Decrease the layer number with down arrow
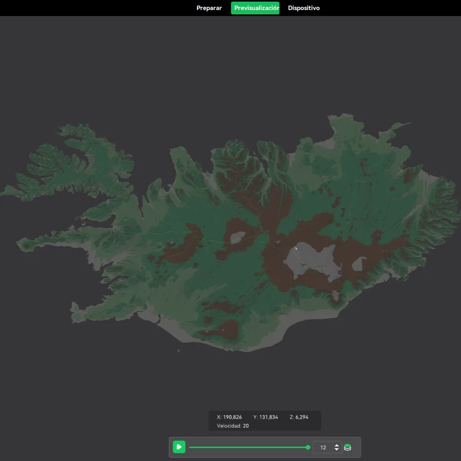 (337, 449)
